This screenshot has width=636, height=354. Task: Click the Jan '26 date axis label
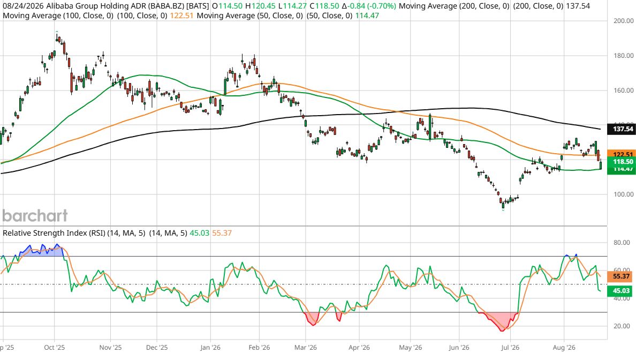click(210, 348)
